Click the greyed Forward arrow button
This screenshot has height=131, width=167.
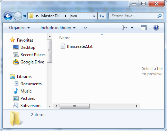(18, 16)
